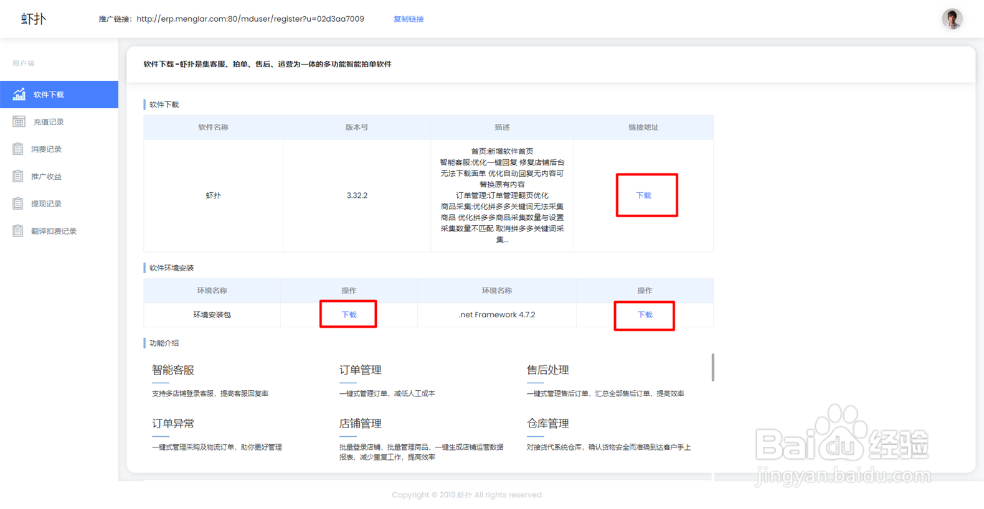Click the page title about 软件下载-虾扑
Image resolution: width=984 pixels, height=509 pixels.
click(267, 64)
